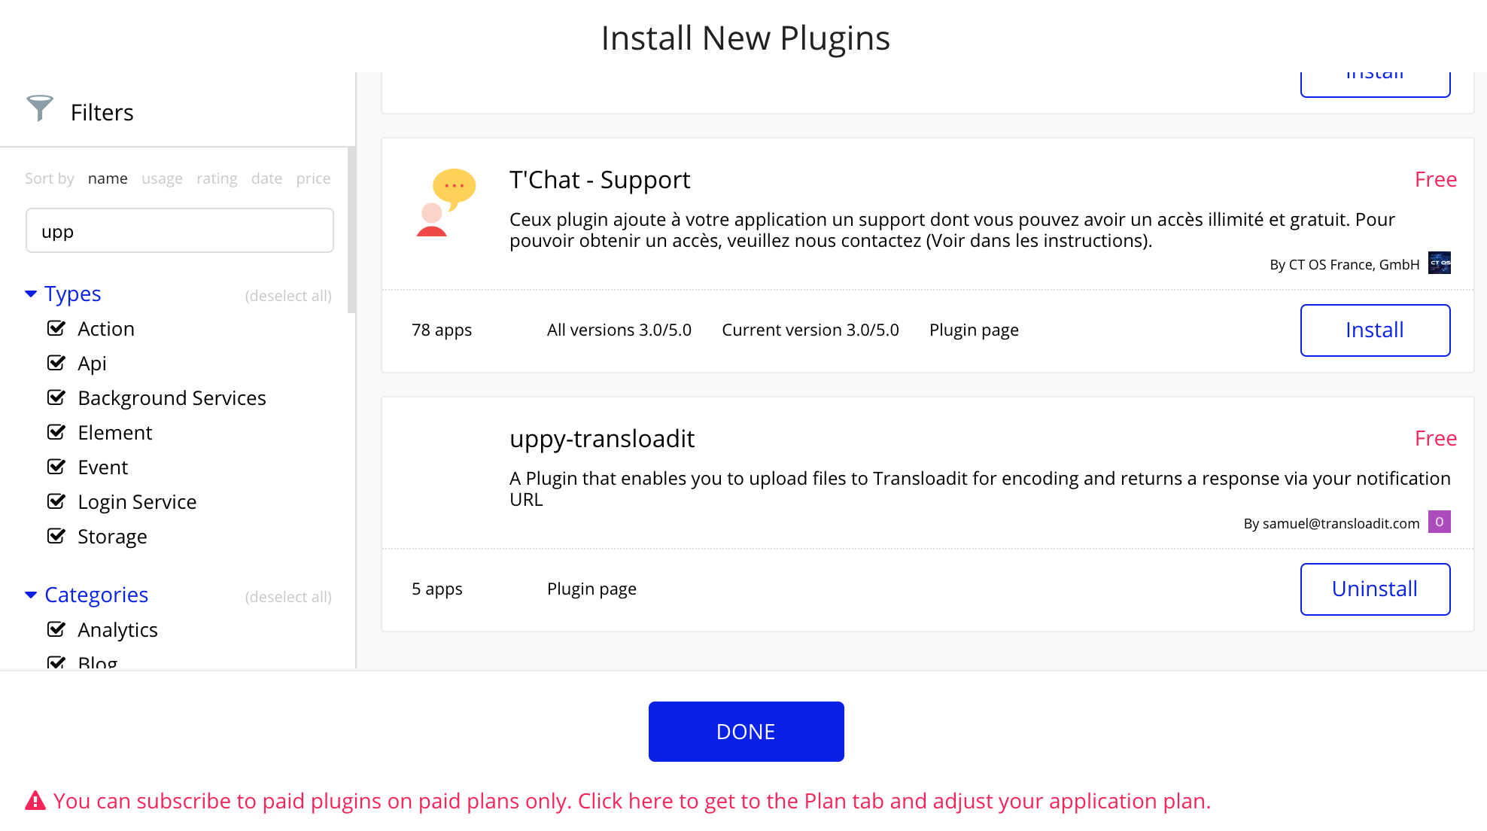Screen dimensions: 1487x831
Task: Click the Transloadit publisher avatar icon
Action: (x=1440, y=522)
